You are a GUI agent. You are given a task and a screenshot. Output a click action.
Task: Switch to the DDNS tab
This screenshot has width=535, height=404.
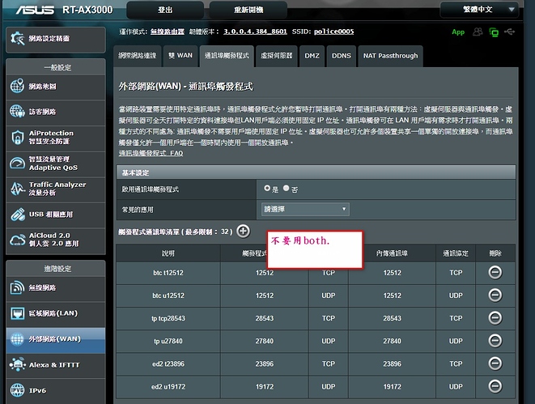[x=342, y=56]
